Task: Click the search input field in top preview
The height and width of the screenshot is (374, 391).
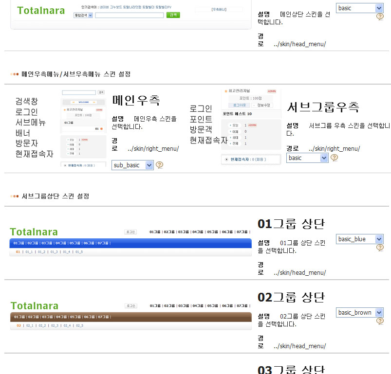Action: click(x=129, y=16)
